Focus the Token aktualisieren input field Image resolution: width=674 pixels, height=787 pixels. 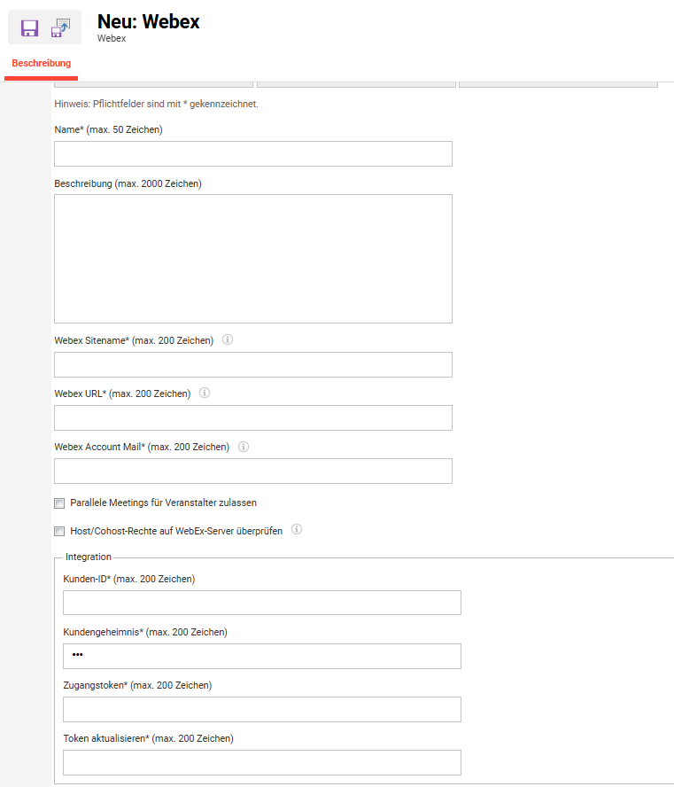262,762
